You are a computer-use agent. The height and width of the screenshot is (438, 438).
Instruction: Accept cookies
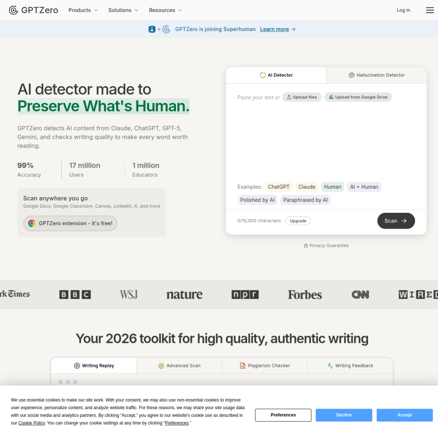[404, 415]
